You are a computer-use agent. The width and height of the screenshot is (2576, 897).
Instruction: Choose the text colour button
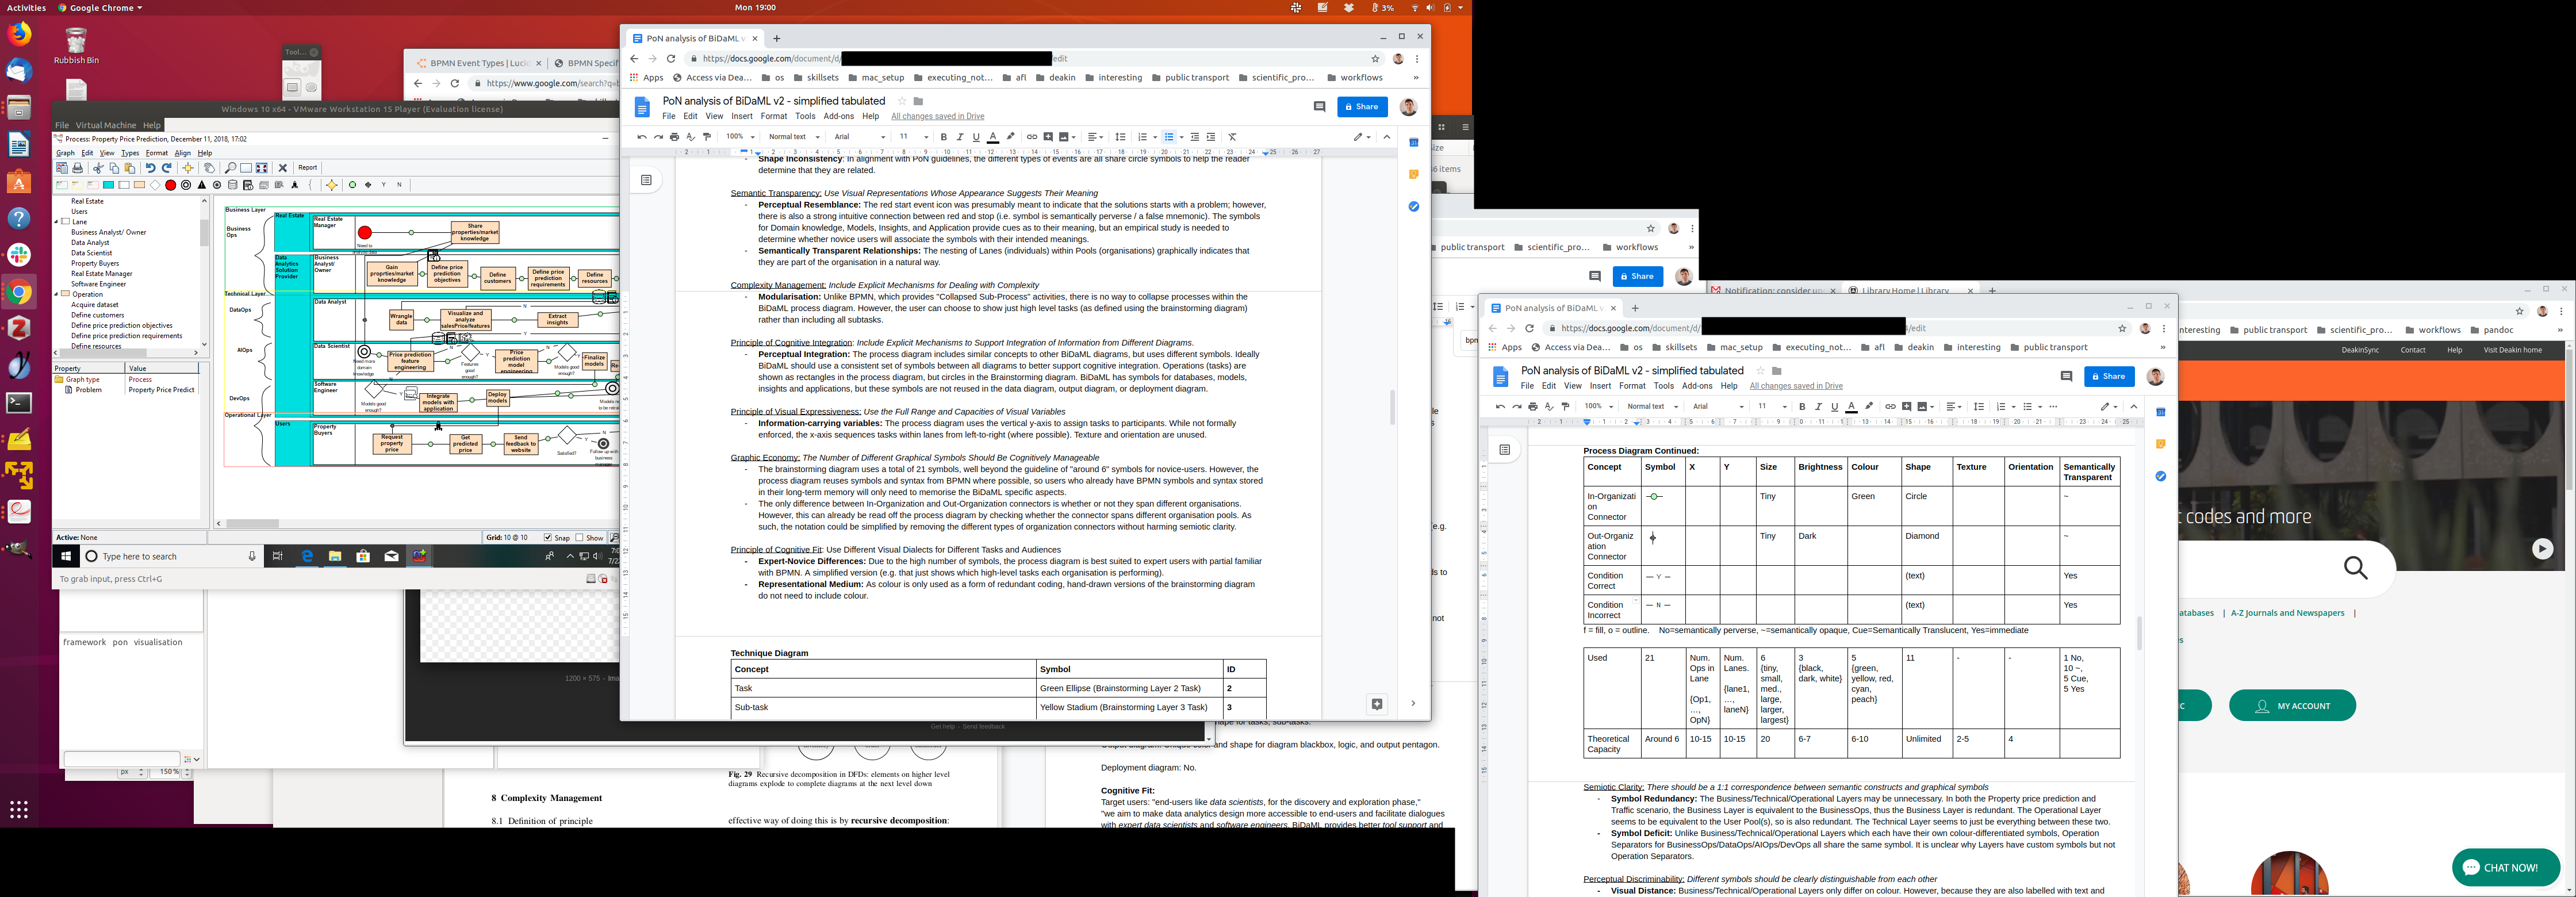[993, 137]
